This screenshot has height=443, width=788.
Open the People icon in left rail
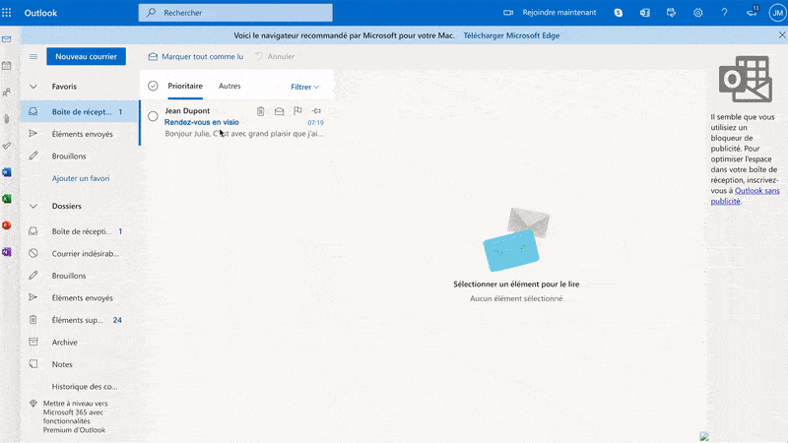7,93
